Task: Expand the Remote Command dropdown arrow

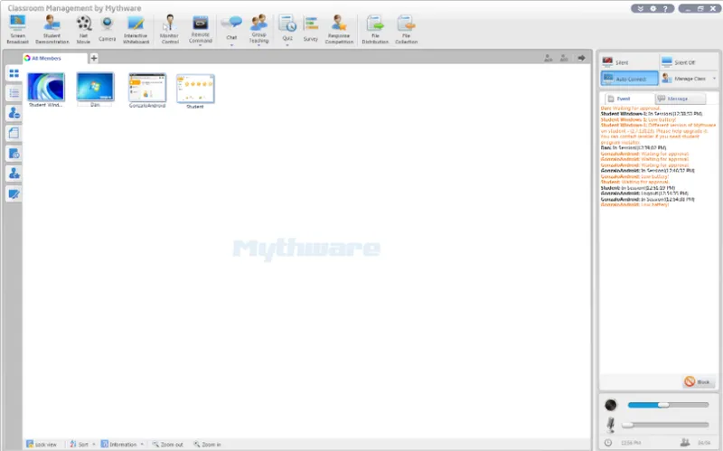Action: click(201, 45)
